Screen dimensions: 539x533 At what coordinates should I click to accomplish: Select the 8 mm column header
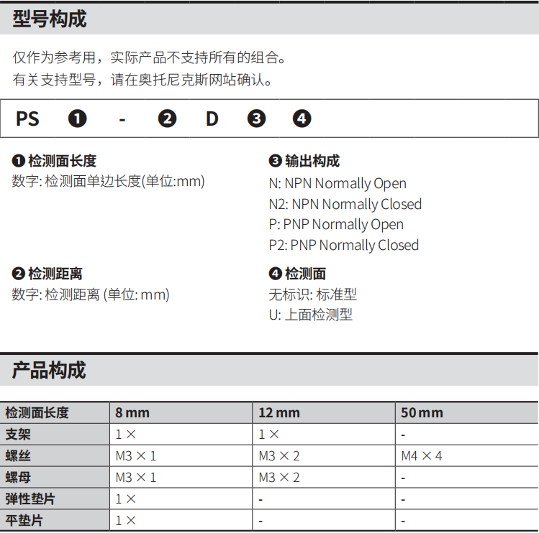click(x=133, y=412)
